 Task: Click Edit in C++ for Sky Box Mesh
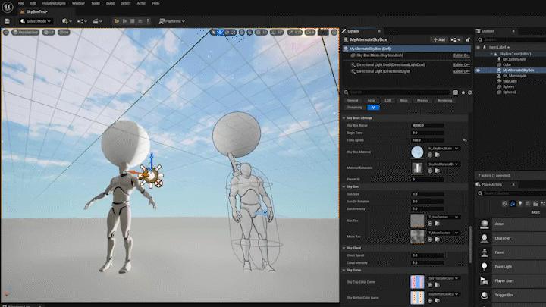(x=462, y=55)
